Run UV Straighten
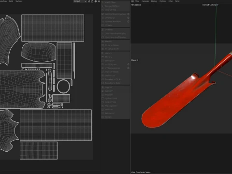Viewport: 232px width, 174px height. tap(111, 64)
